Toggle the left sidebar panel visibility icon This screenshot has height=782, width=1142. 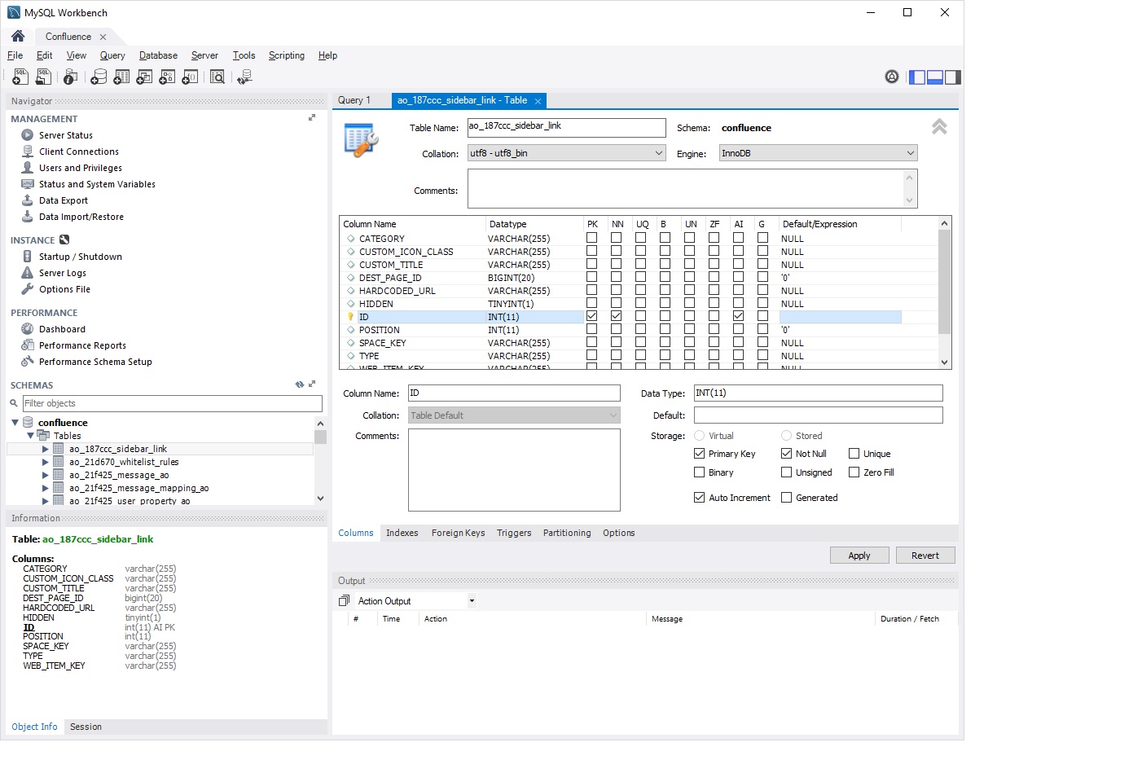917,77
